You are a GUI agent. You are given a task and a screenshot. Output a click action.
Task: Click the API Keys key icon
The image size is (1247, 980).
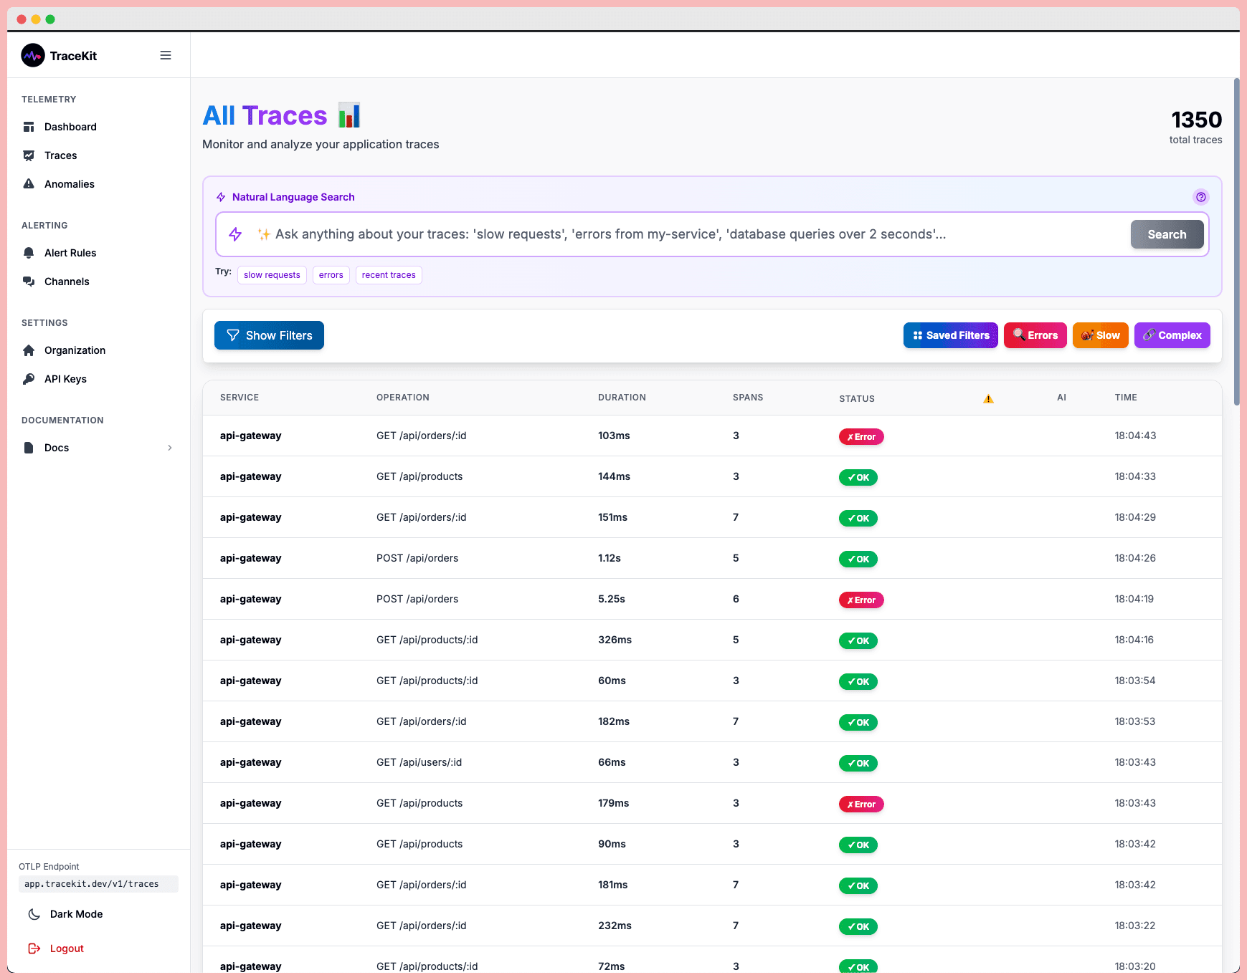pos(29,378)
